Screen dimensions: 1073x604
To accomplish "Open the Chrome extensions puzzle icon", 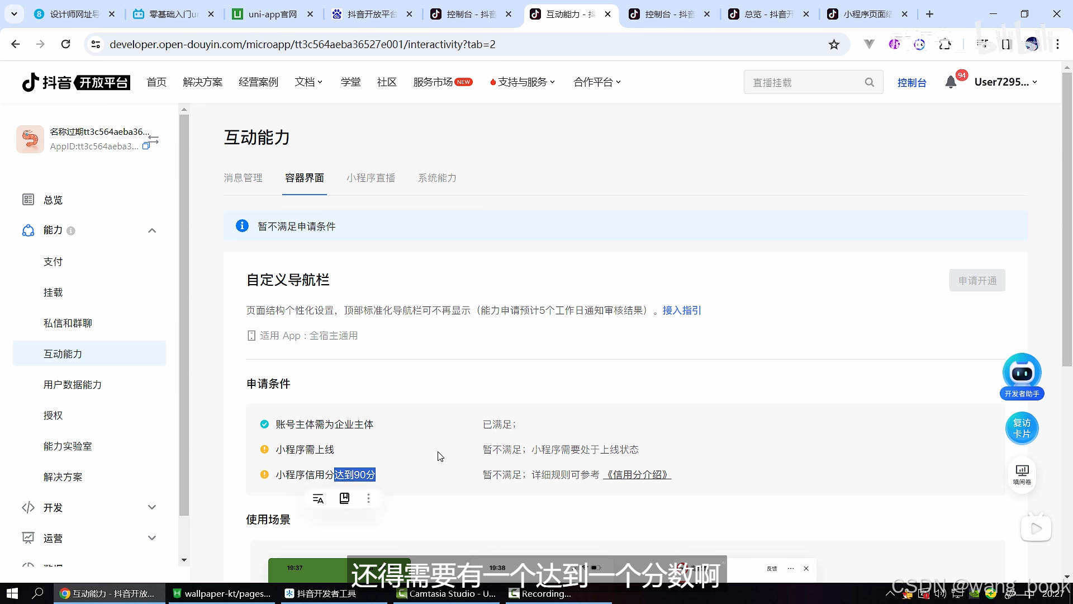I will click(945, 44).
